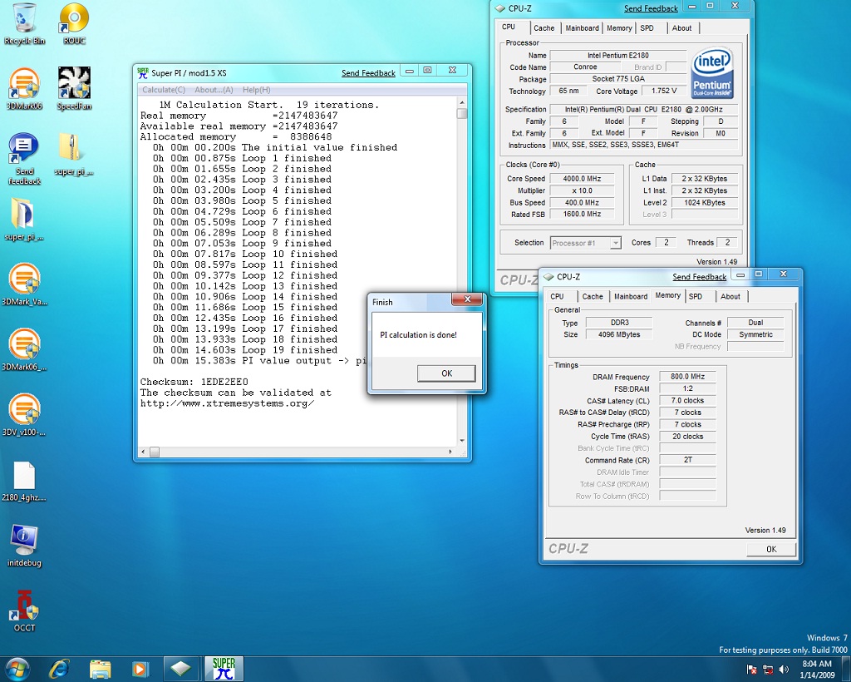Image resolution: width=851 pixels, height=682 pixels.
Task: Switch to Cache tab in lower CPU-Z
Action: point(593,296)
